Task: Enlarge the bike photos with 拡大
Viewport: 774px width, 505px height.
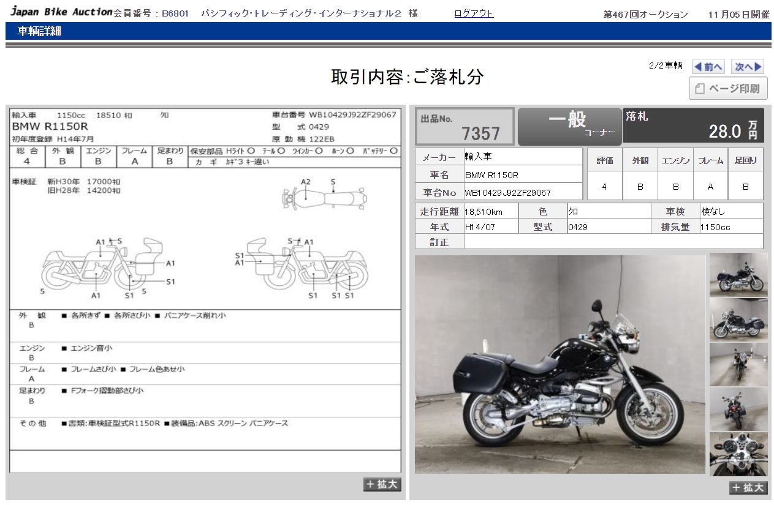Action: tap(748, 487)
